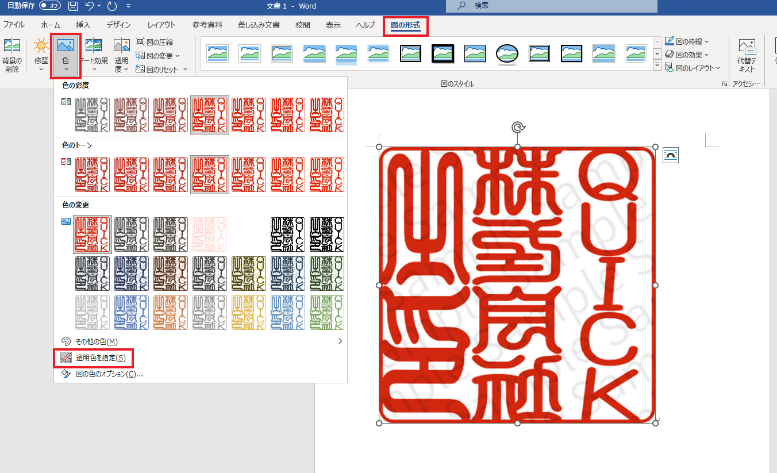The width and height of the screenshot is (777, 473).
Task: Open the 差し込み文書 tab
Action: coord(259,25)
